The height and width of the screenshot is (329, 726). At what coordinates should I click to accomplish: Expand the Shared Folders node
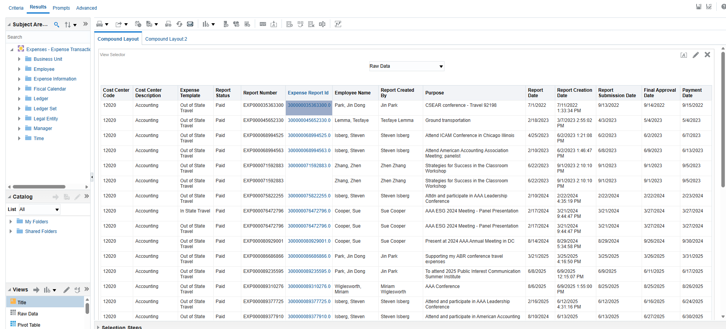coord(11,231)
